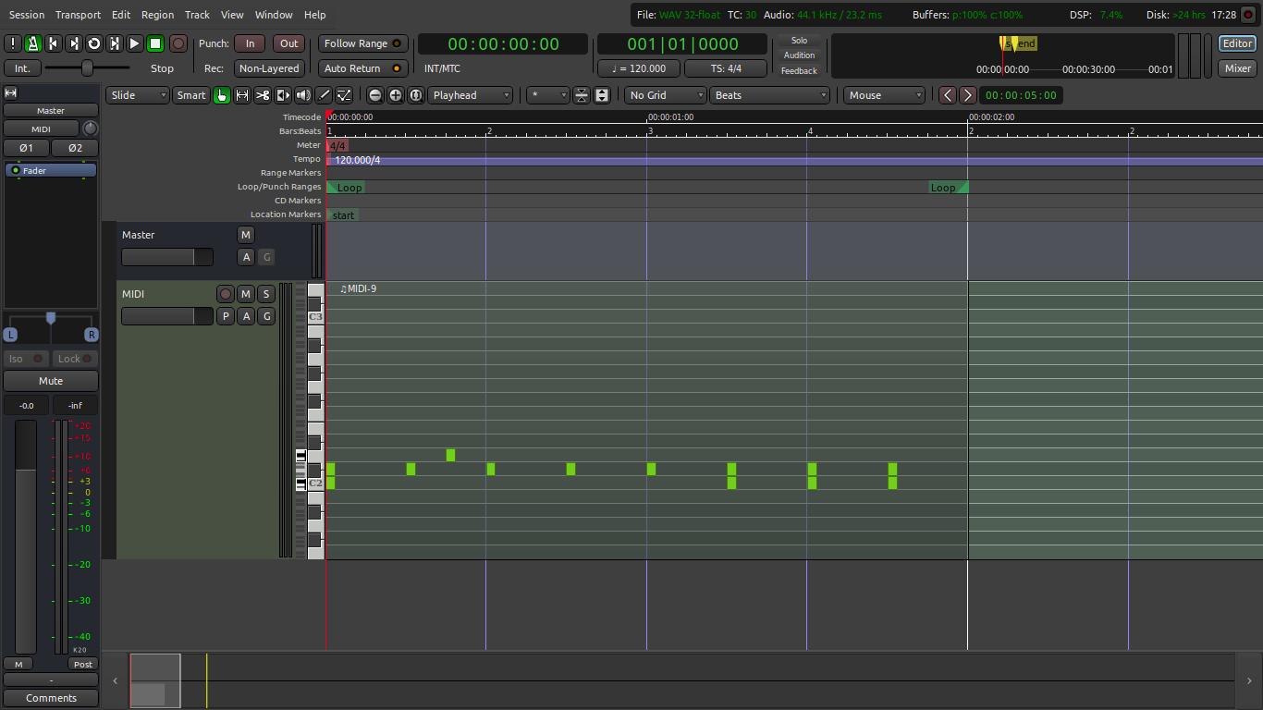Expand the No Grid snap dropdown
Viewport: 1263px width, 710px height.
(665, 95)
